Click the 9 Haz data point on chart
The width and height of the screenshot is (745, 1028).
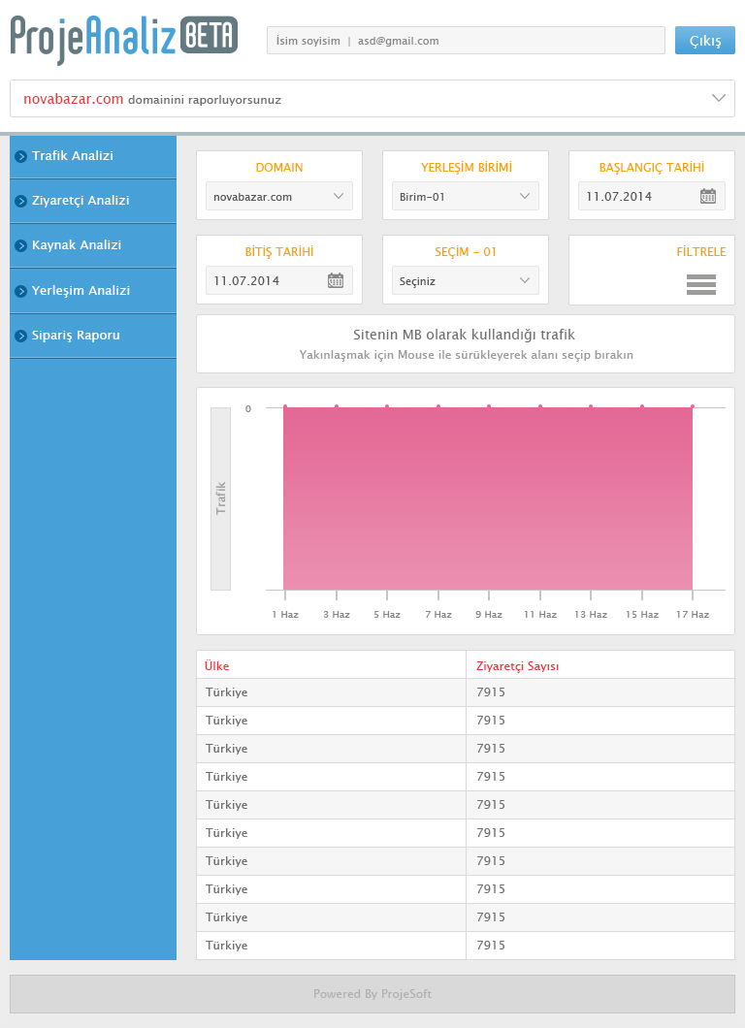[x=489, y=407]
